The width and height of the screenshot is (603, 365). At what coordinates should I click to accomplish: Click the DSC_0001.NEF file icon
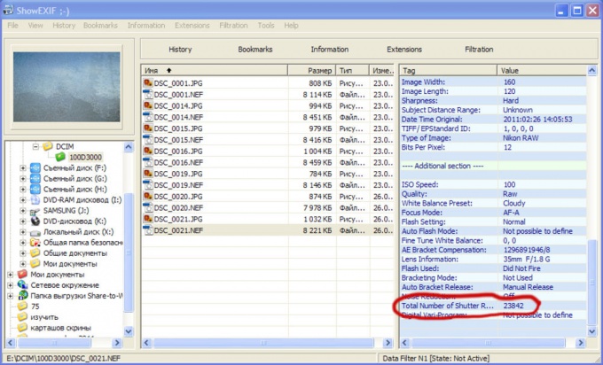coord(148,95)
